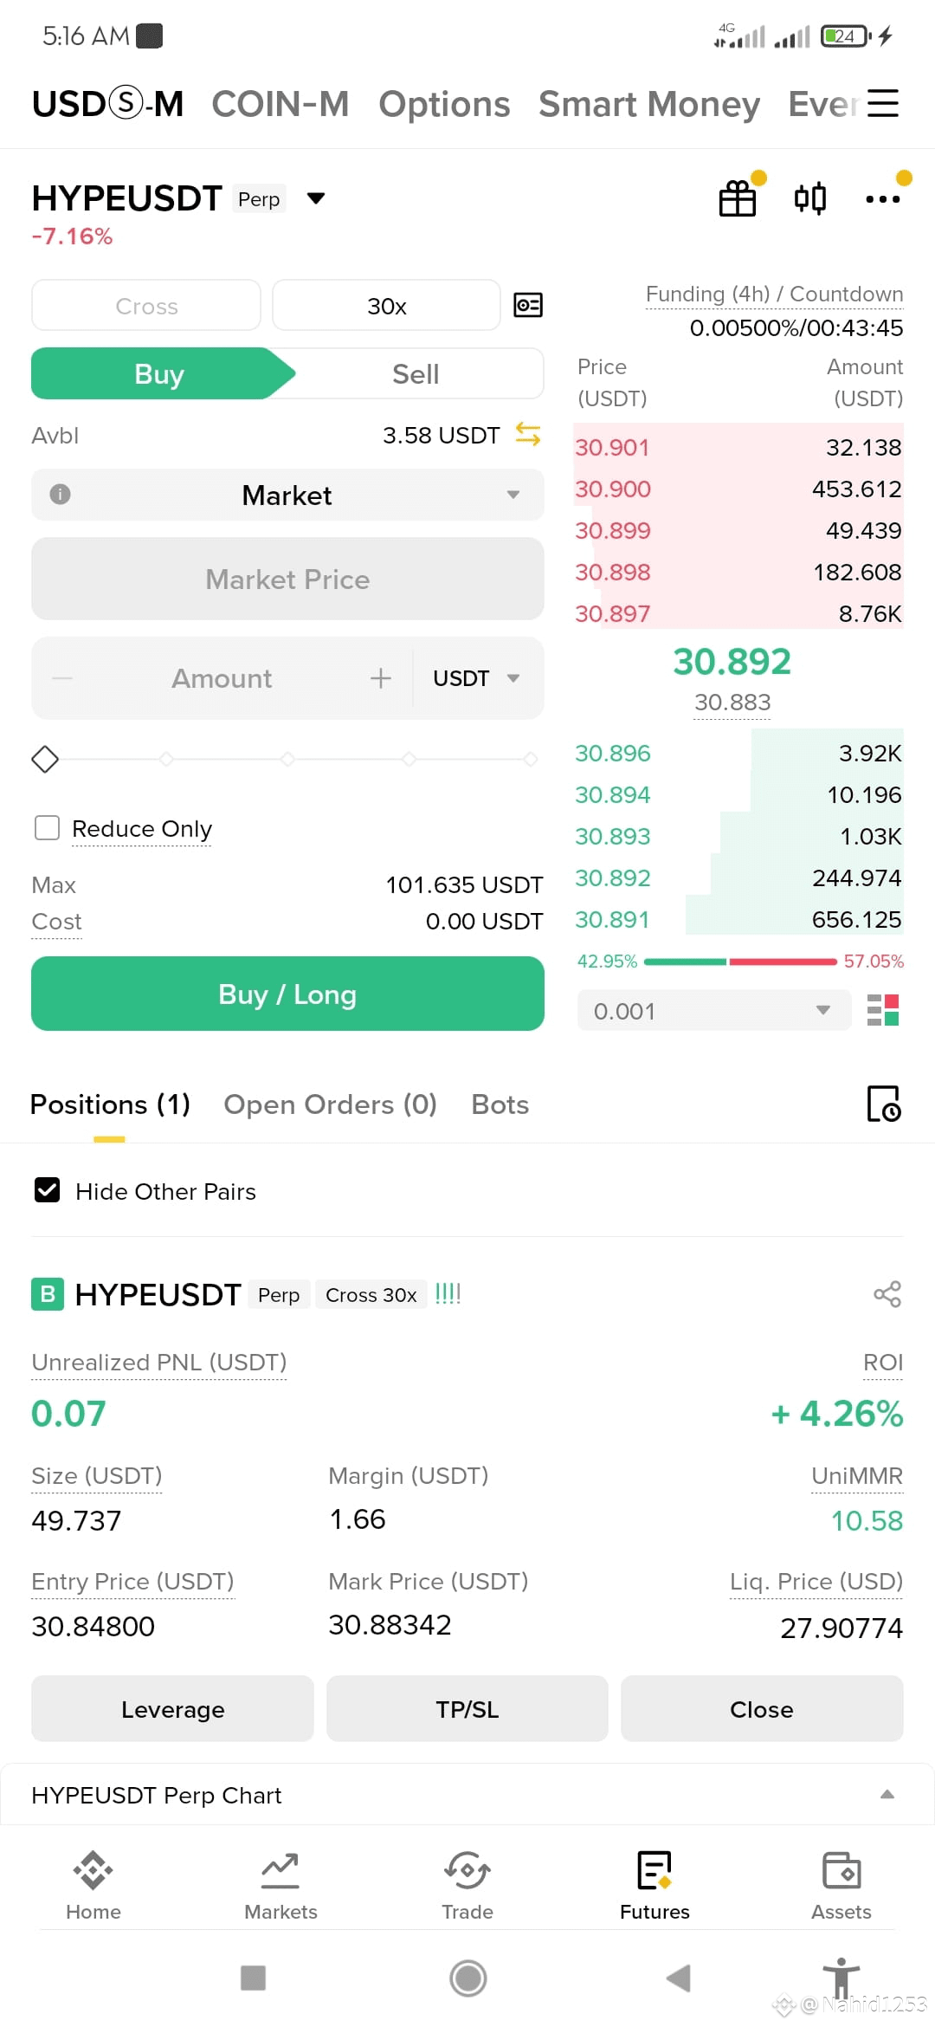Select the 30.891 bid price row
935x2027 pixels.
click(738, 919)
